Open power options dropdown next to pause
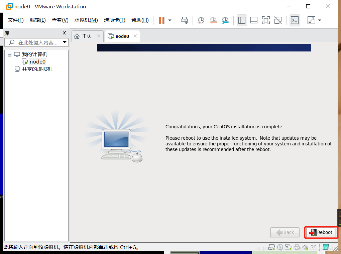341x254 pixels. tap(170, 20)
